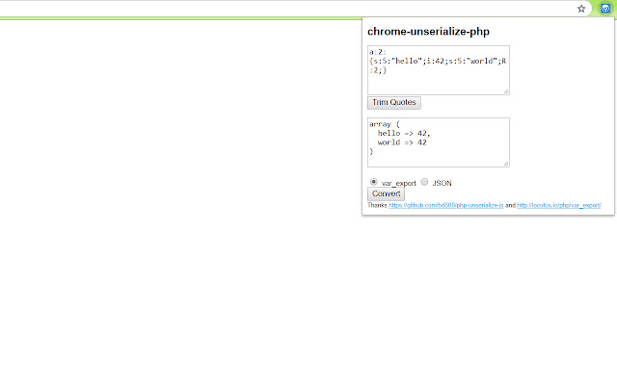617x385 pixels.
Task: Select the JSON radio button
Action: point(424,182)
